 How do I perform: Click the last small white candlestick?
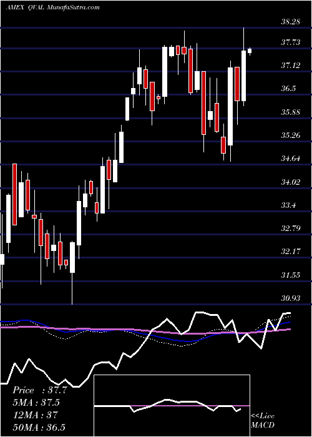coord(250,51)
